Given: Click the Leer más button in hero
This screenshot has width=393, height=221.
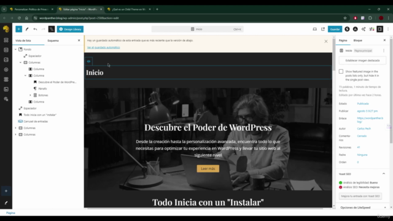Looking at the screenshot, I should coord(208,169).
